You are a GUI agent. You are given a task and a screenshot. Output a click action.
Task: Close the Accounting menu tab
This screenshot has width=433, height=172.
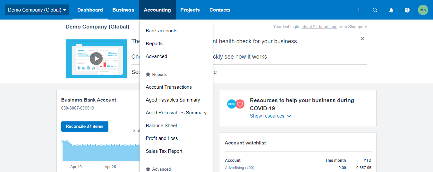point(157,10)
